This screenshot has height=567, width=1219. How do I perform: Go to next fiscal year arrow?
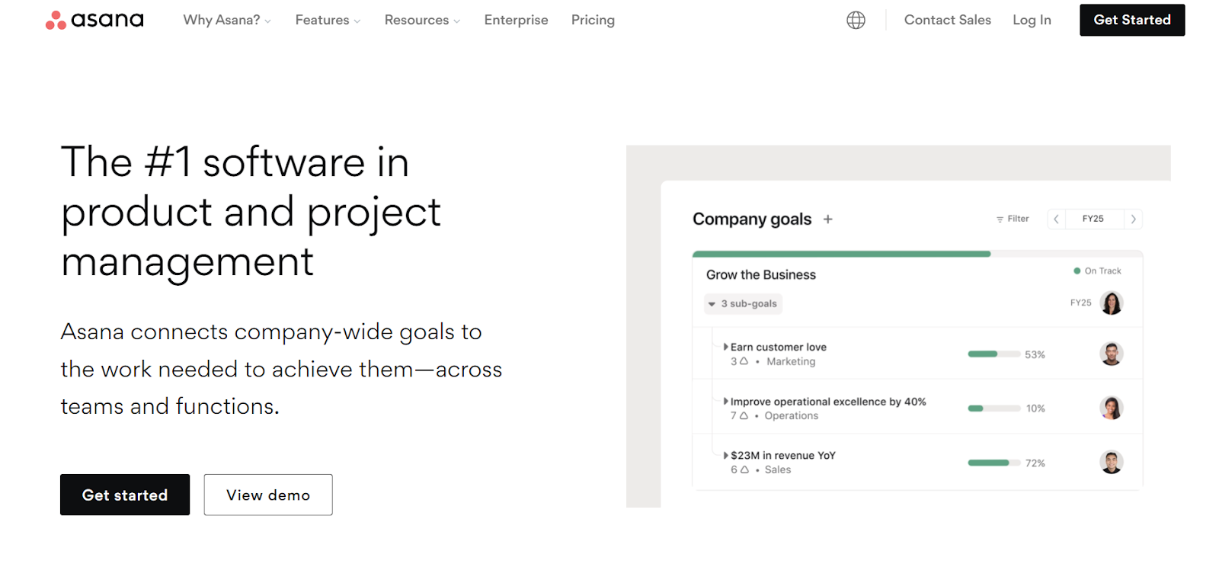tap(1134, 219)
